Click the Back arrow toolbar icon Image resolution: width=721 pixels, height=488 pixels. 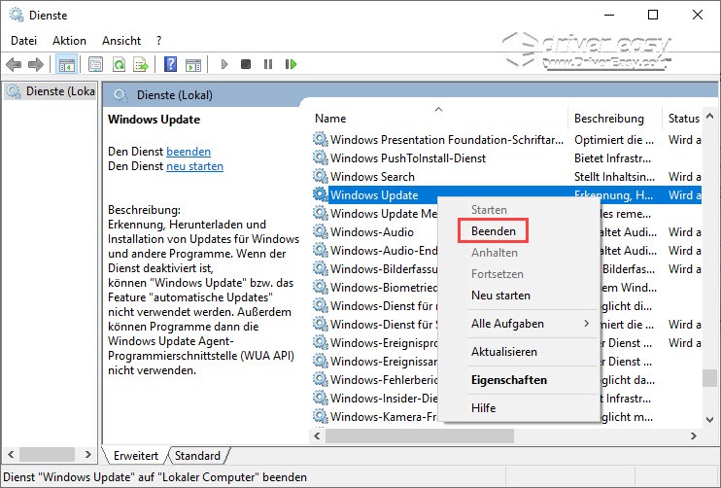tap(14, 64)
